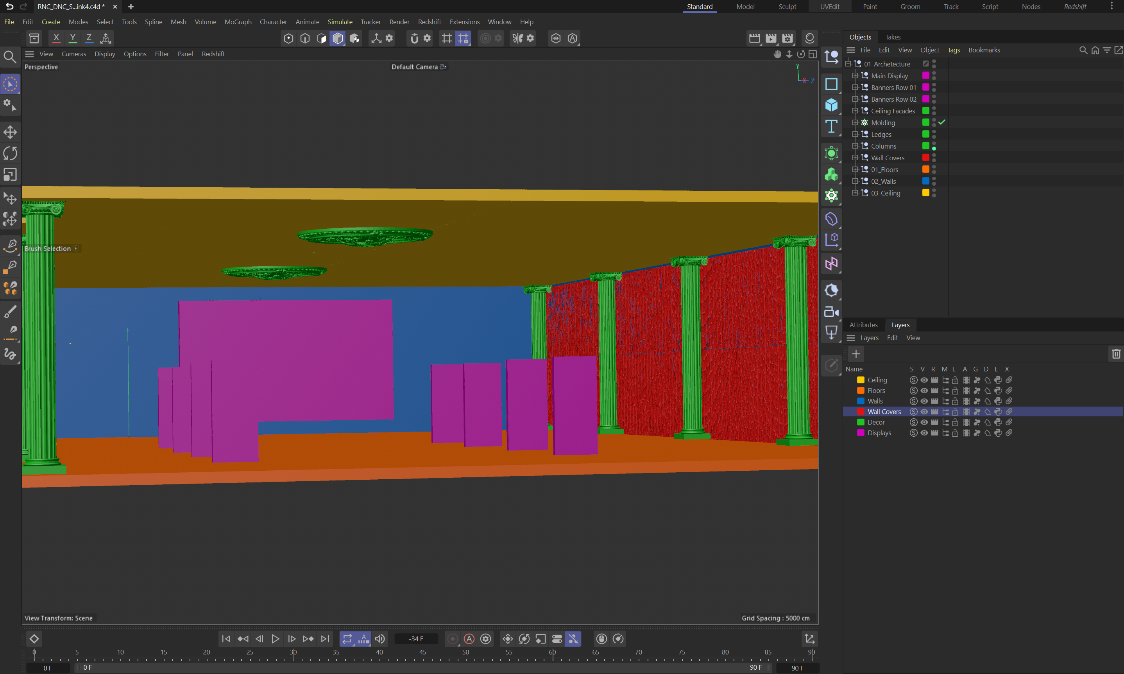The image size is (1124, 674).
Task: Click Main Display magenta layer swatch
Action: (x=925, y=75)
